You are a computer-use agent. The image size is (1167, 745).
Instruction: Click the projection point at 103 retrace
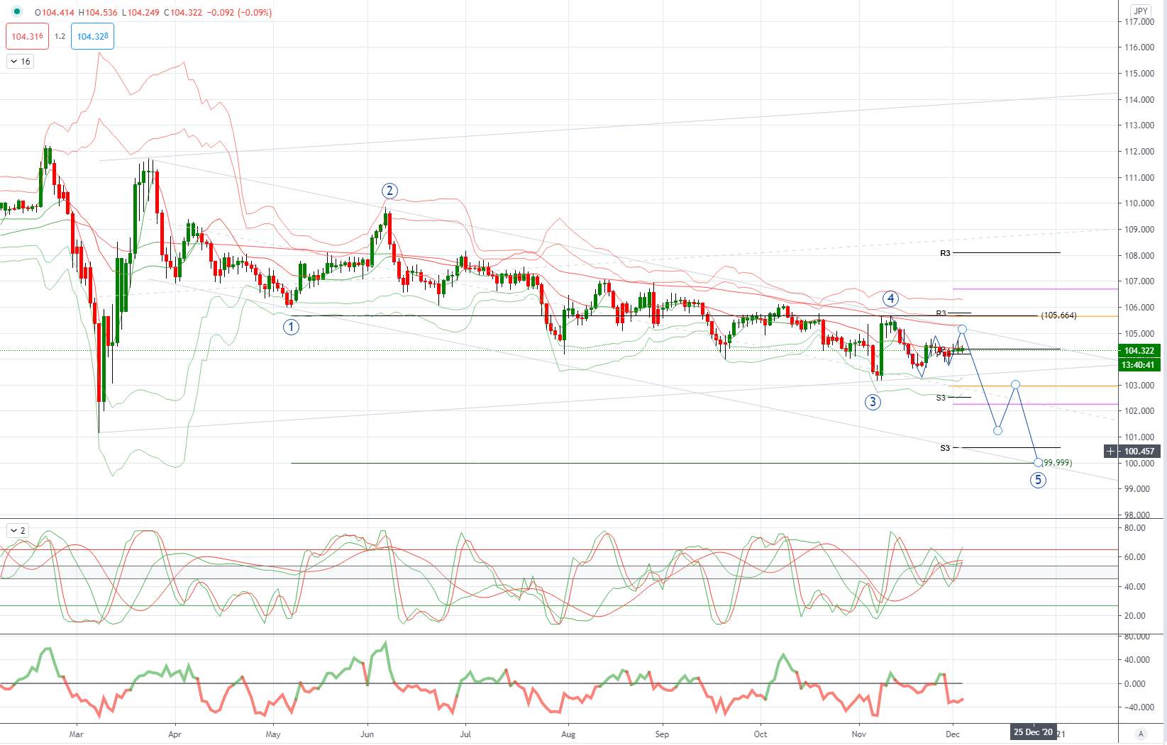tap(1015, 384)
